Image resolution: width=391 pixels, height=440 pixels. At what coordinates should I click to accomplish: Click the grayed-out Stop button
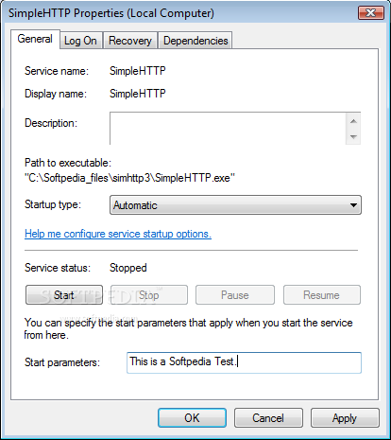click(x=149, y=295)
